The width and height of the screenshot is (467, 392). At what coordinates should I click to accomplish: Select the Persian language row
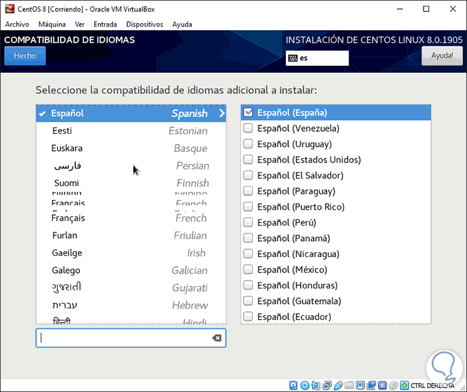click(131, 166)
